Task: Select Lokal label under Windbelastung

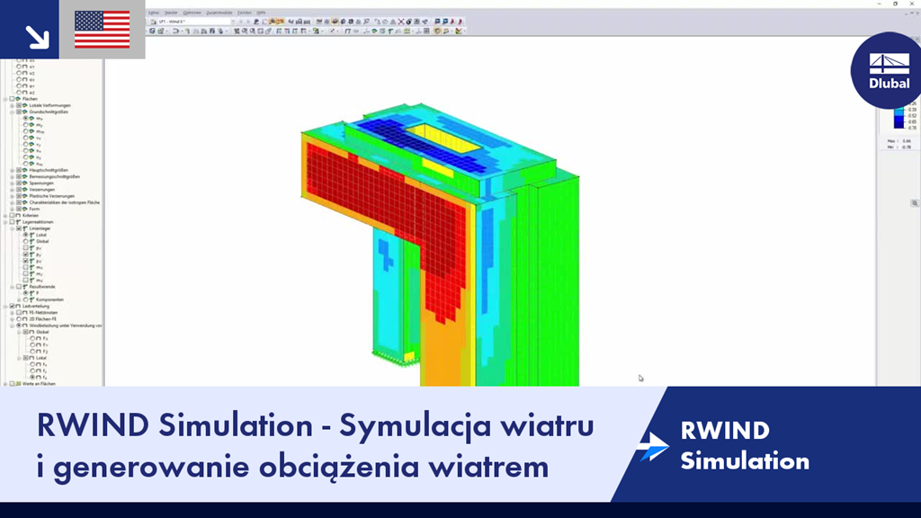Action: pos(41,358)
